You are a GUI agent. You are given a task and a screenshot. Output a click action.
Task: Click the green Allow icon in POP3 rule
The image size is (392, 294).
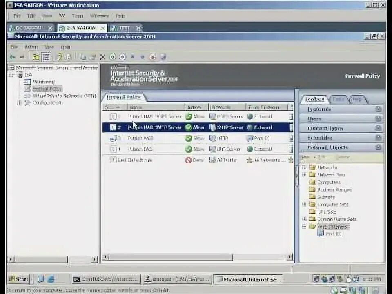(x=189, y=116)
